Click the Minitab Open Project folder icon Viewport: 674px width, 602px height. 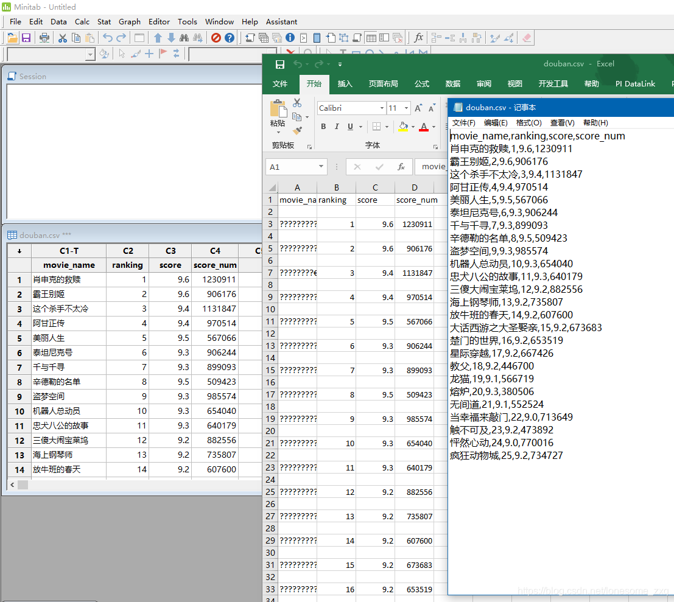pyautogui.click(x=12, y=38)
